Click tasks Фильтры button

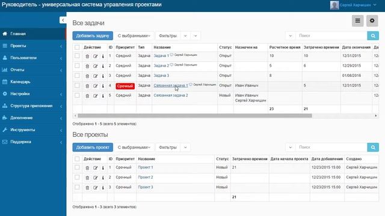(168, 36)
